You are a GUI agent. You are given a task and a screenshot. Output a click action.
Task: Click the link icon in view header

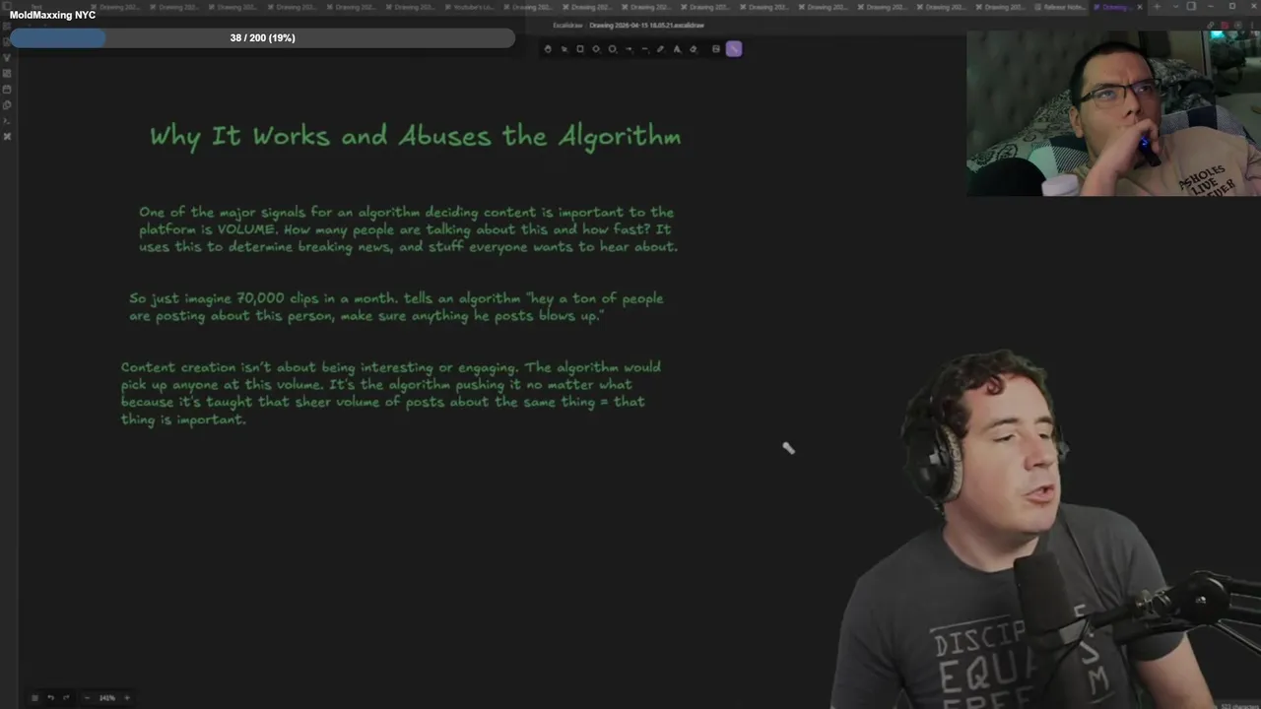[1211, 25]
